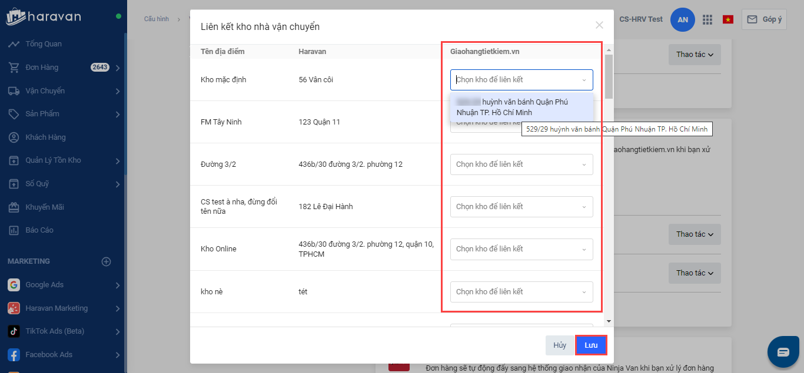The width and height of the screenshot is (804, 373).
Task: Open the apps grid icon in header
Action: [x=707, y=19]
